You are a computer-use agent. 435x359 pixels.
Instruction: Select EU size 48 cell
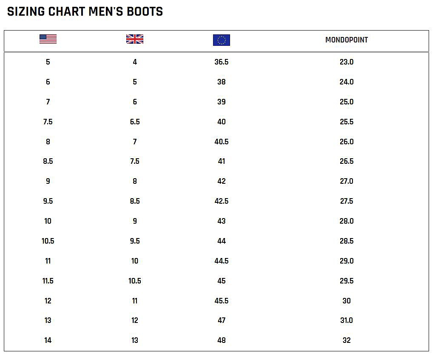coord(222,340)
